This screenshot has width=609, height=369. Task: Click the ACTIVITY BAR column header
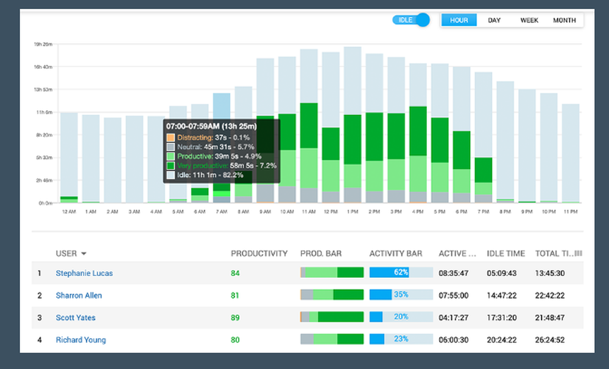pos(395,253)
